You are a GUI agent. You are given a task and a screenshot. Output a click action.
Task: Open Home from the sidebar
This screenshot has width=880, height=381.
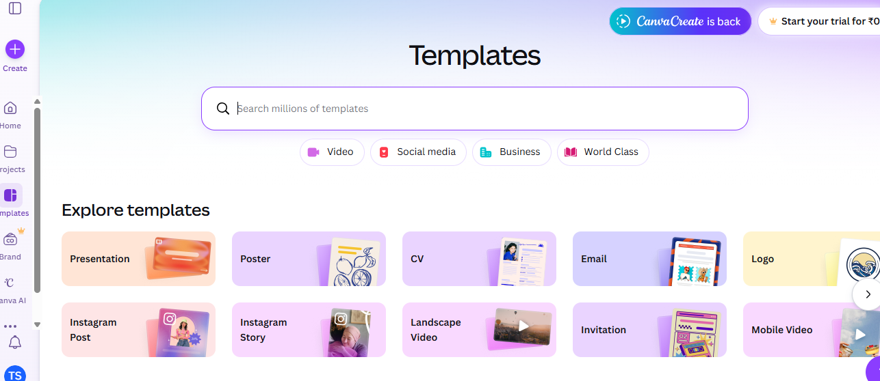coord(10,108)
